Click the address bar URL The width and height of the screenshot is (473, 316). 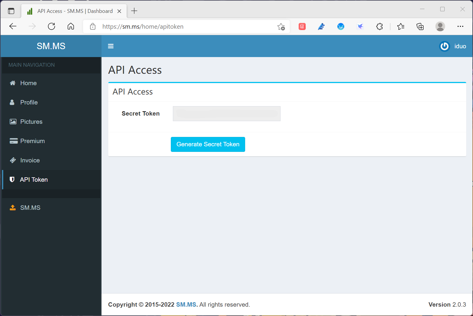coord(143,27)
